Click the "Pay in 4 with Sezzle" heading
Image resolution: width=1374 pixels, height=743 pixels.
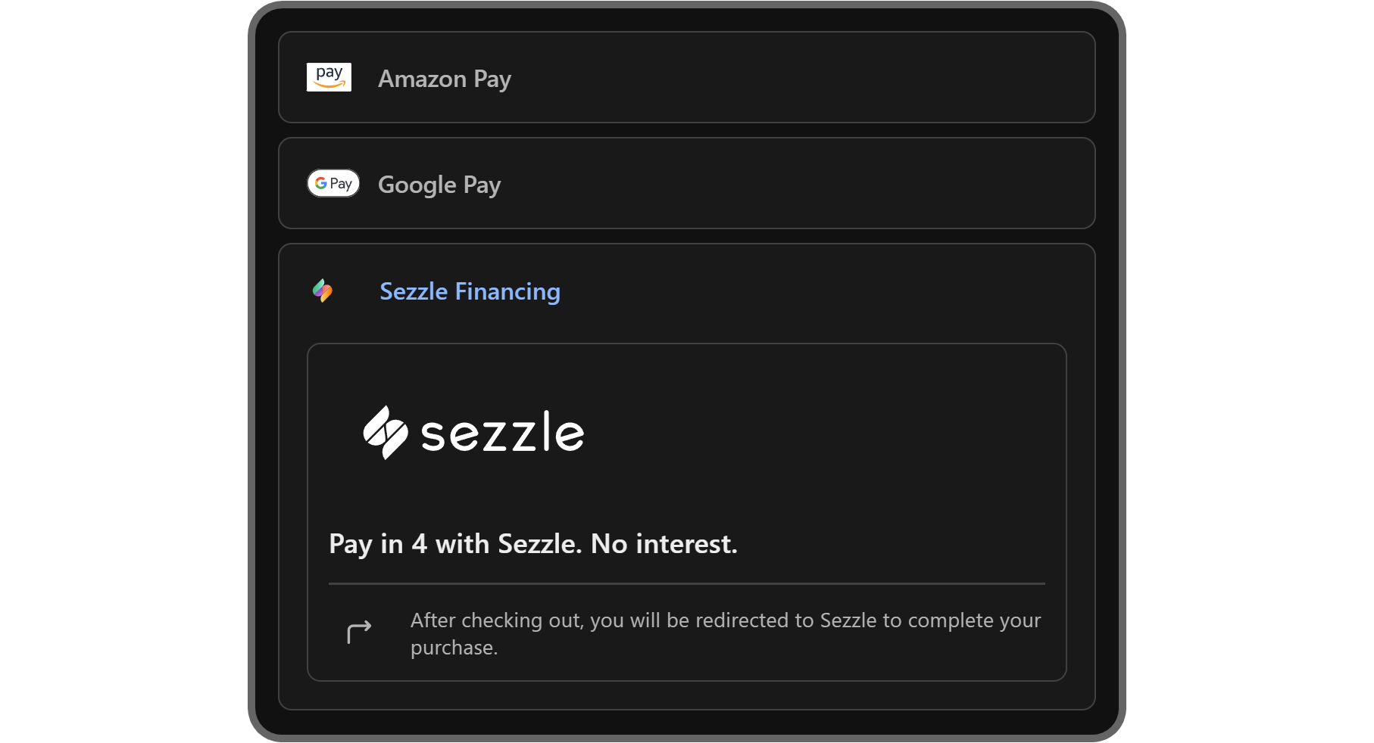coord(454,544)
